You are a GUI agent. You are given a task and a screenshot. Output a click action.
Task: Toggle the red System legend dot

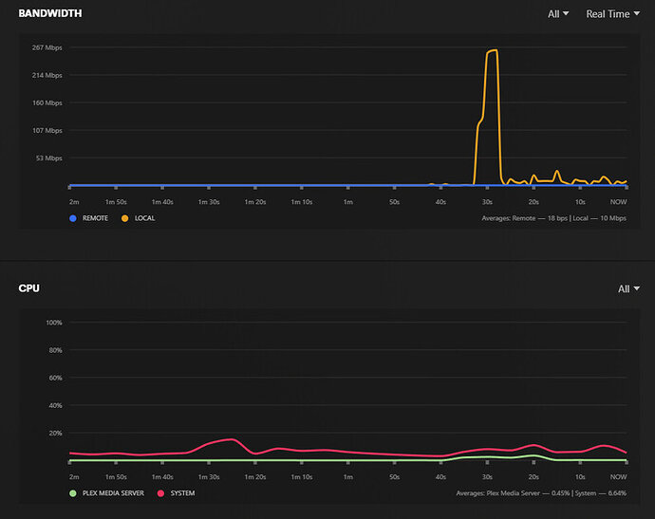click(160, 493)
